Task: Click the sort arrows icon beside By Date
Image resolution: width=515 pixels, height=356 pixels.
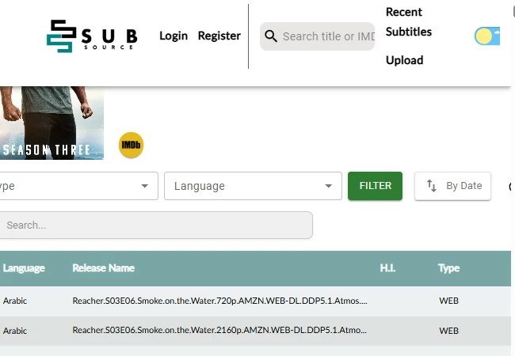Action: pos(431,186)
